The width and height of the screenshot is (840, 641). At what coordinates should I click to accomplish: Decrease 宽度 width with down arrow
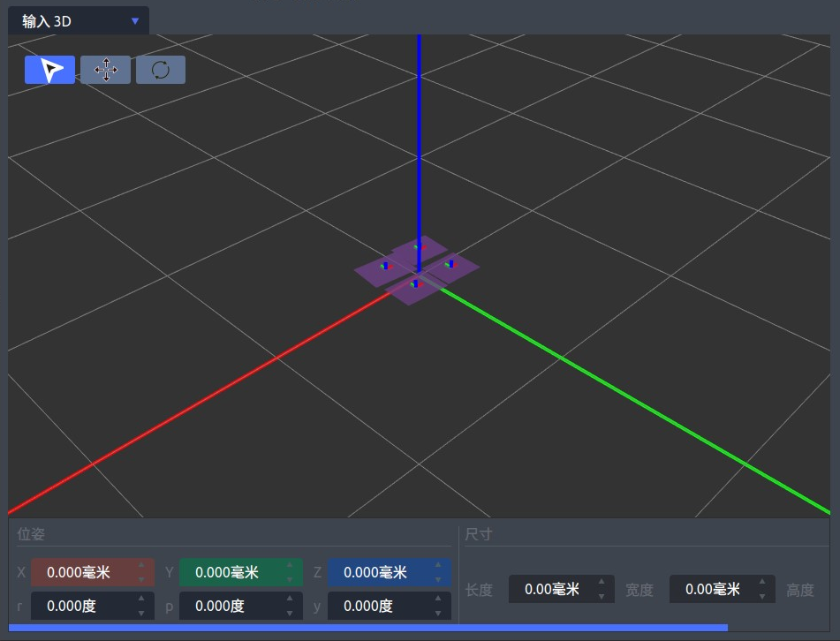[762, 596]
